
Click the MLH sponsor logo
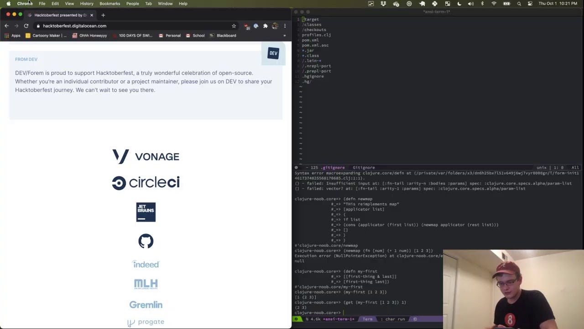(146, 284)
